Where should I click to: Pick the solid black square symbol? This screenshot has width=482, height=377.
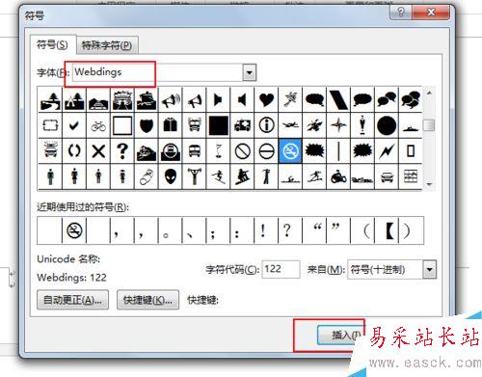pyautogui.click(x=219, y=125)
